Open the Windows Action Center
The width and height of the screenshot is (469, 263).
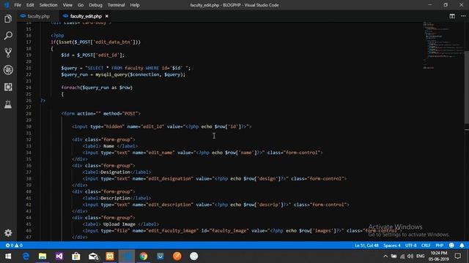tap(458, 256)
